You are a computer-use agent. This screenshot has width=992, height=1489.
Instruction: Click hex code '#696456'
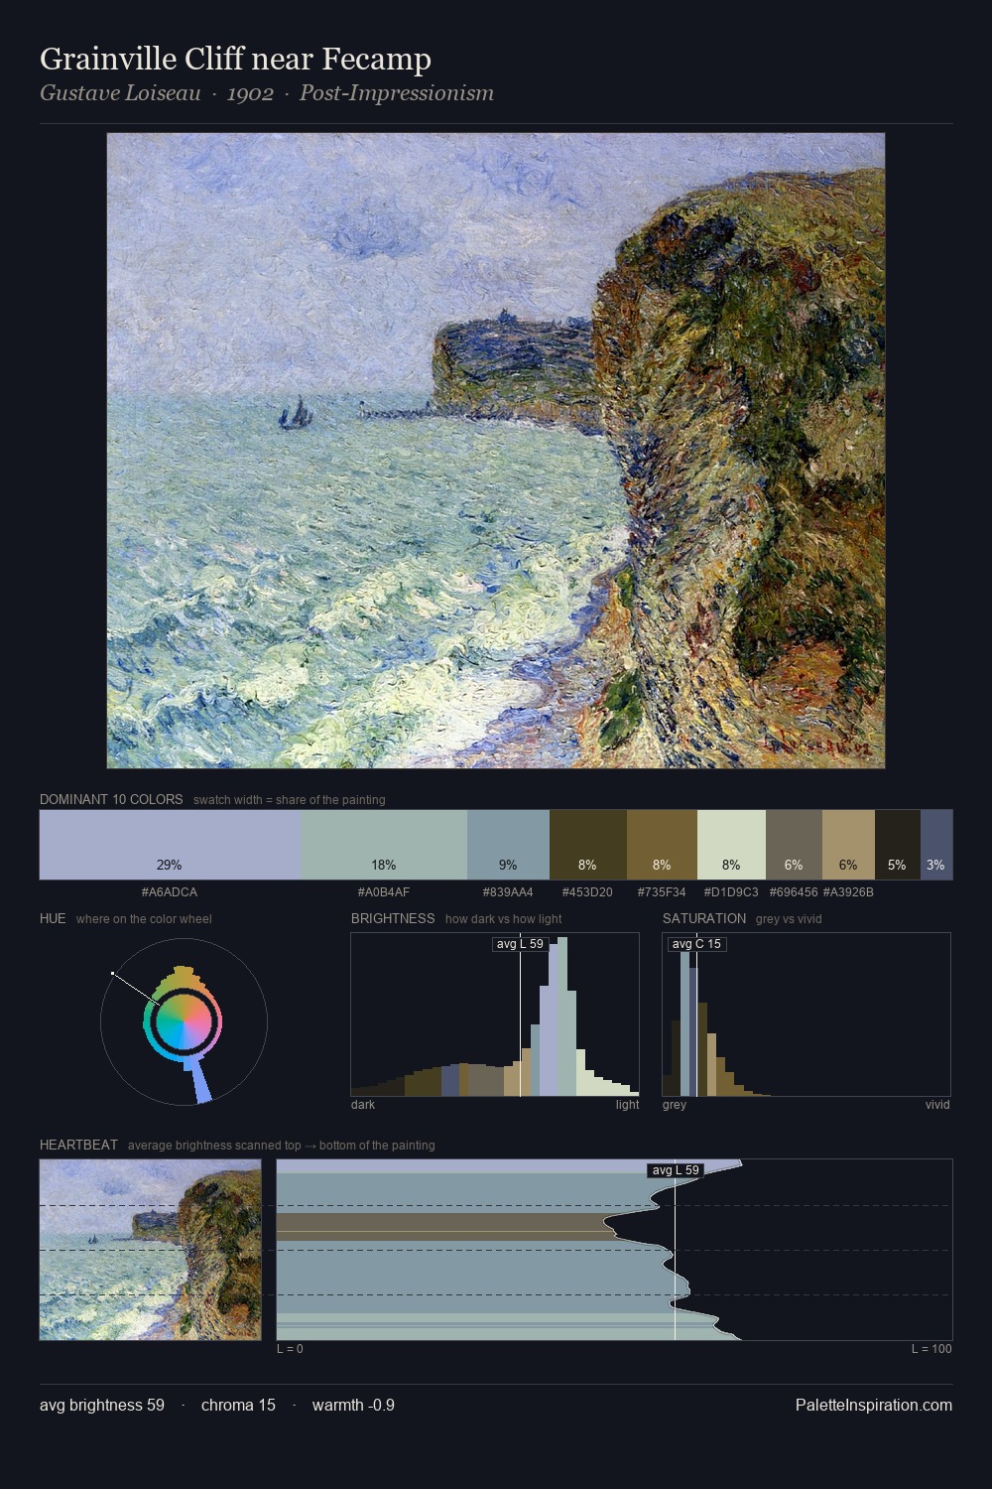click(x=794, y=891)
